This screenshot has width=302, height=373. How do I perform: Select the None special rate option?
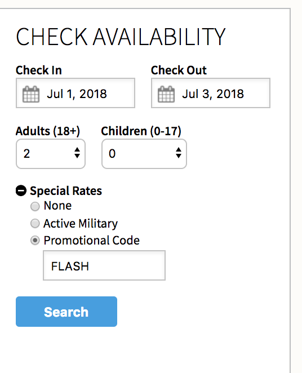[35, 206]
